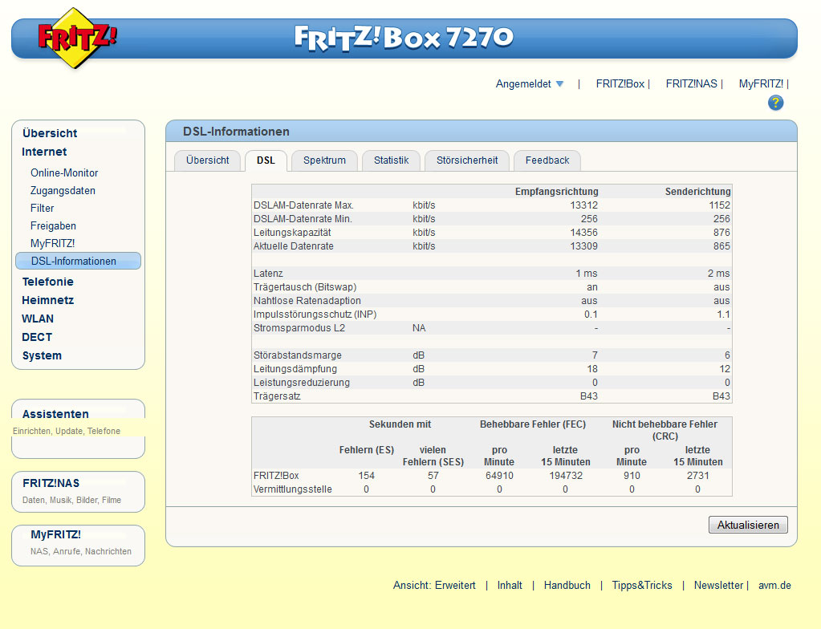
Task: Click the Aktualisieren button
Action: click(748, 525)
